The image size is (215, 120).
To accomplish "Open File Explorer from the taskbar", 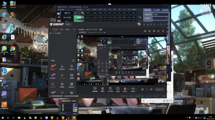I will point(19,118).
